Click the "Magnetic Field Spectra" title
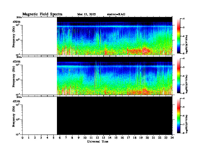 pos(42,14)
